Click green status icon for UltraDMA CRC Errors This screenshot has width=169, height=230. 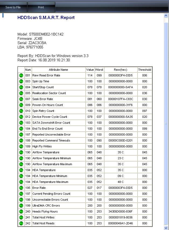click(x=21, y=206)
